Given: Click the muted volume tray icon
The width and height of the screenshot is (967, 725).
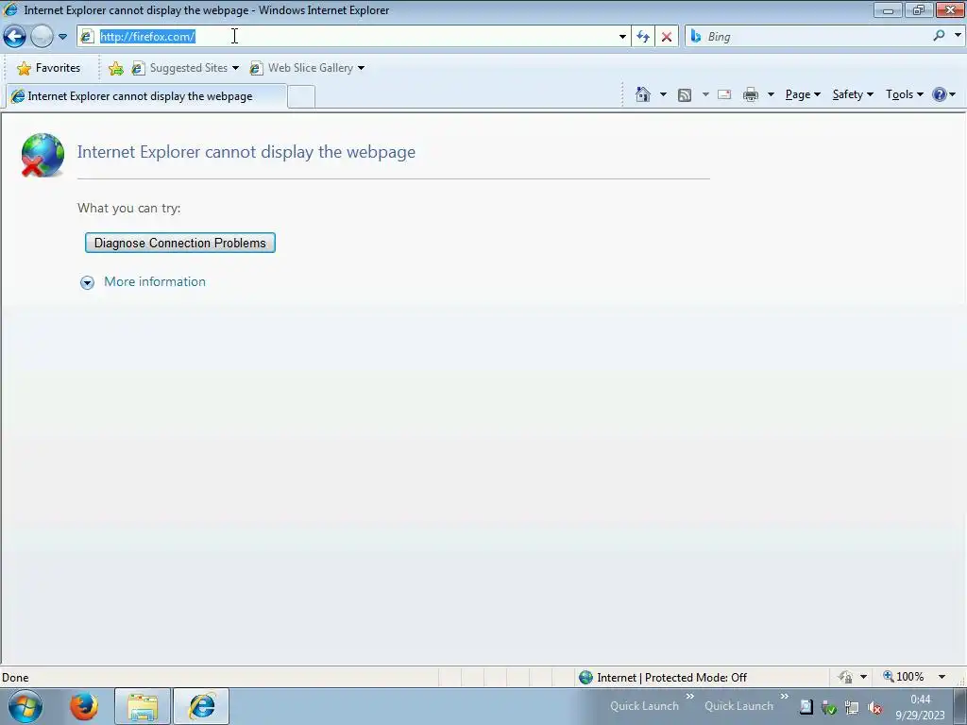Looking at the screenshot, I should pyautogui.click(x=874, y=708).
